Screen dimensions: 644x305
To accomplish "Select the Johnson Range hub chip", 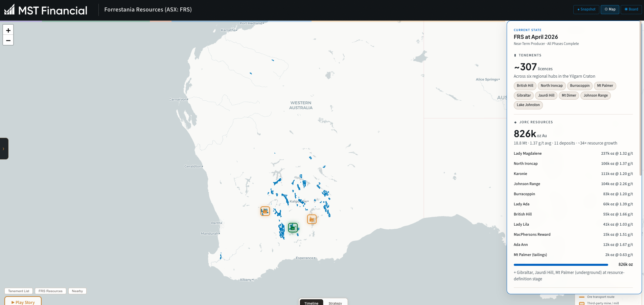I will click(x=596, y=96).
